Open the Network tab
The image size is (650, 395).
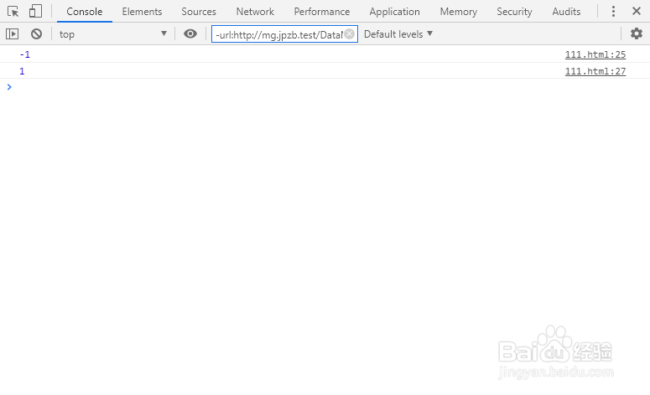coord(255,12)
